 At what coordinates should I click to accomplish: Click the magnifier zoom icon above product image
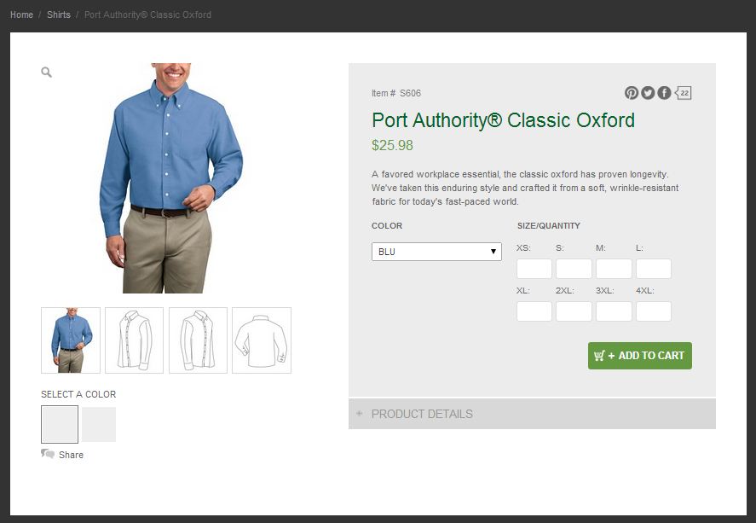coord(46,73)
